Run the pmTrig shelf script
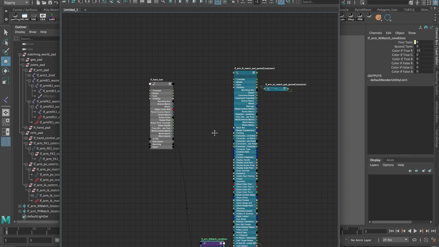This screenshot has width=439, height=247. click(15, 17)
